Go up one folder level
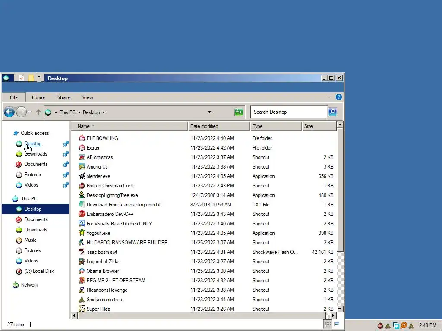This screenshot has height=331, width=442. click(38, 112)
